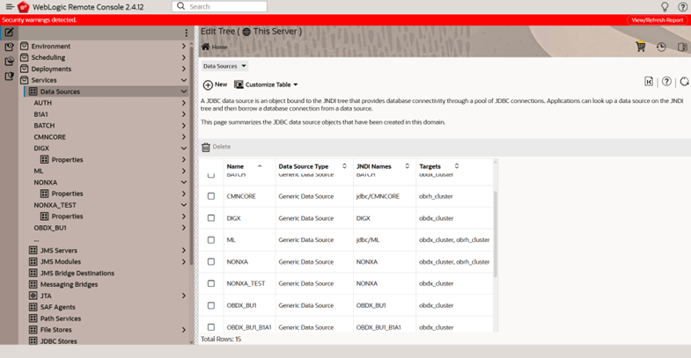The width and height of the screenshot is (691, 358).
Task: Expand the JMS Modules chevron
Action: pos(184,261)
